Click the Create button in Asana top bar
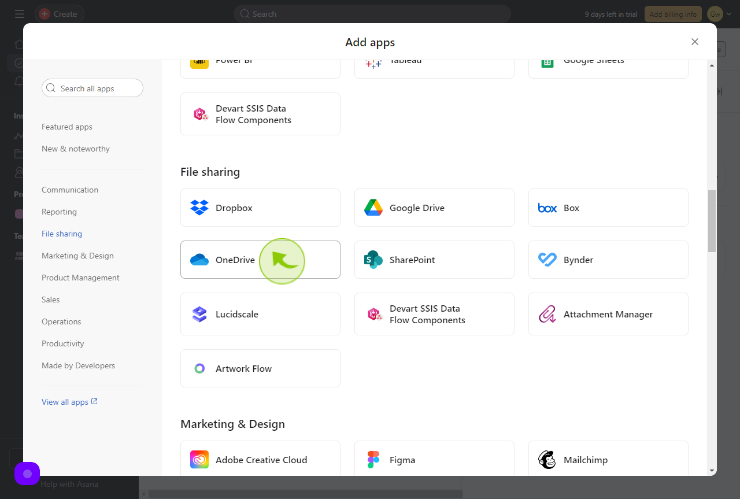 coord(59,14)
